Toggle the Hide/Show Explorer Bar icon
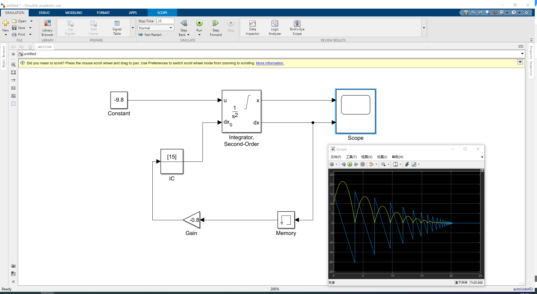Screen dimensions: 537x294 [x=13, y=54]
